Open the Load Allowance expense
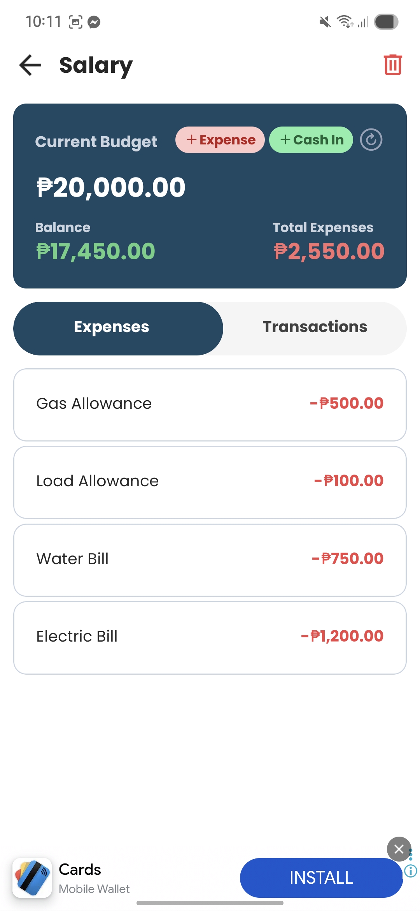Viewport: 420px width, 911px height. point(210,482)
